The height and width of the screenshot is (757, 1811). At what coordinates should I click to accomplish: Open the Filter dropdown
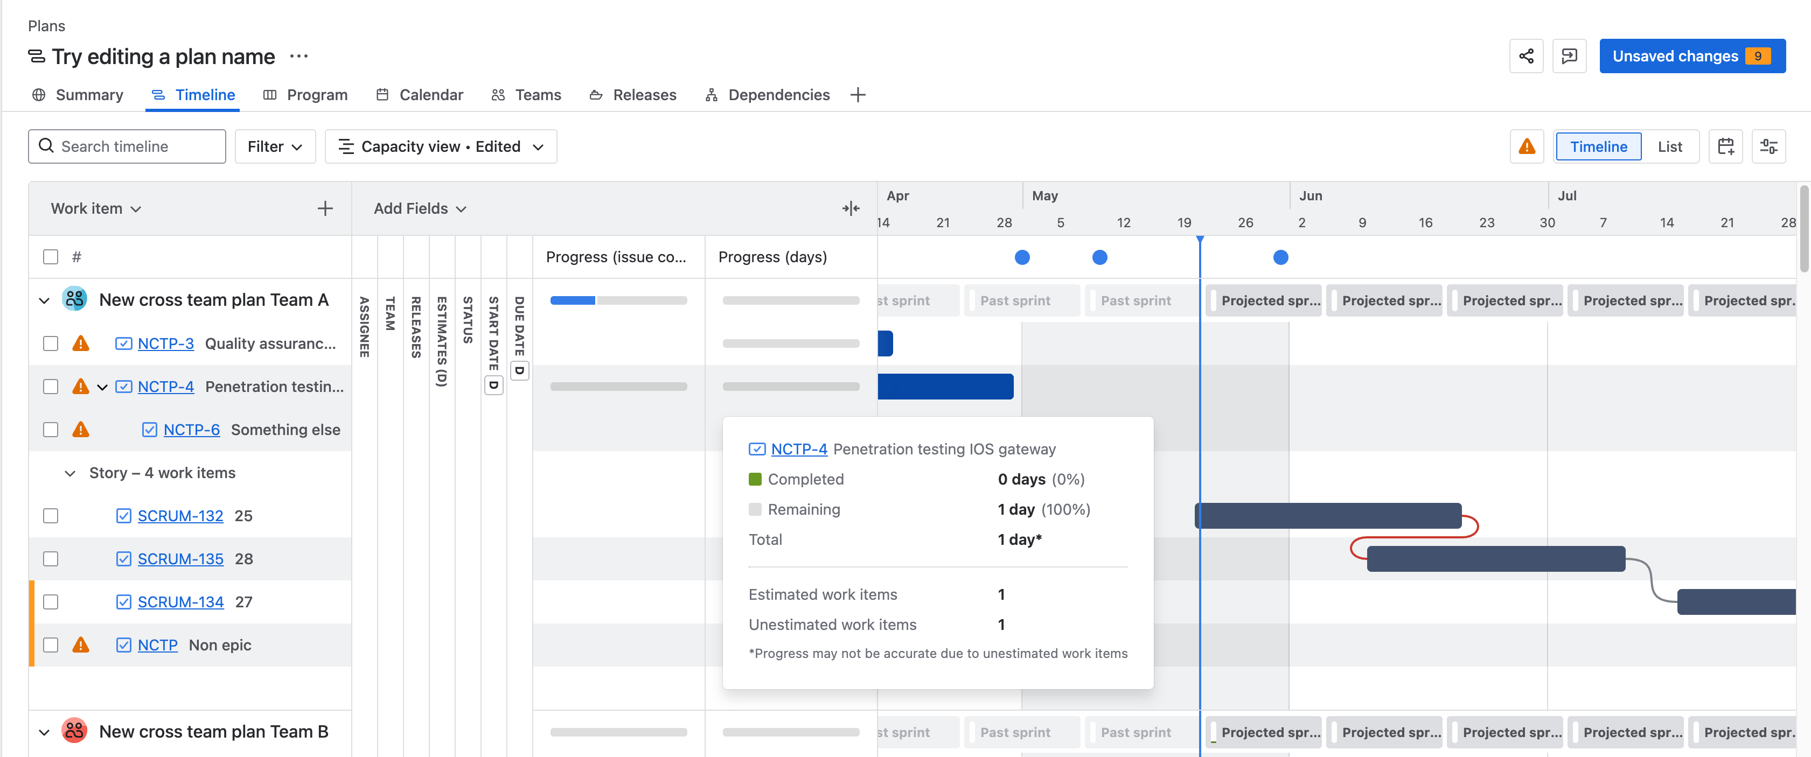[275, 146]
